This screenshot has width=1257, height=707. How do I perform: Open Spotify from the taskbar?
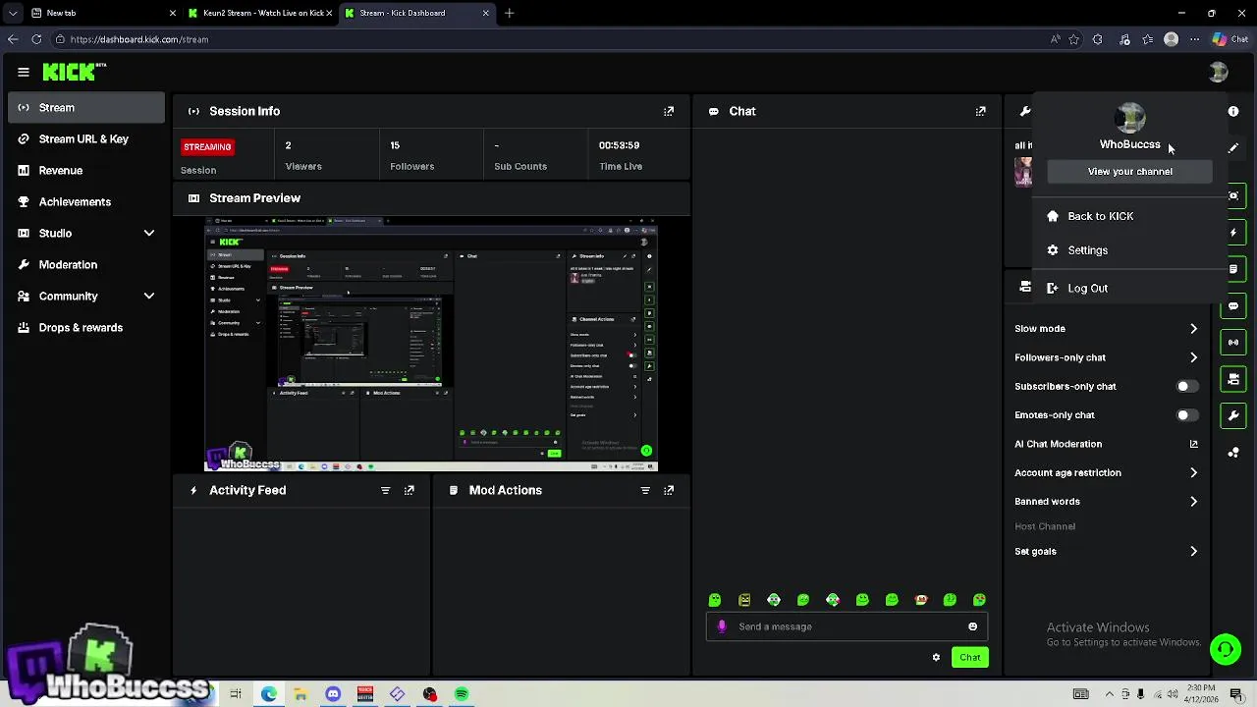click(462, 694)
